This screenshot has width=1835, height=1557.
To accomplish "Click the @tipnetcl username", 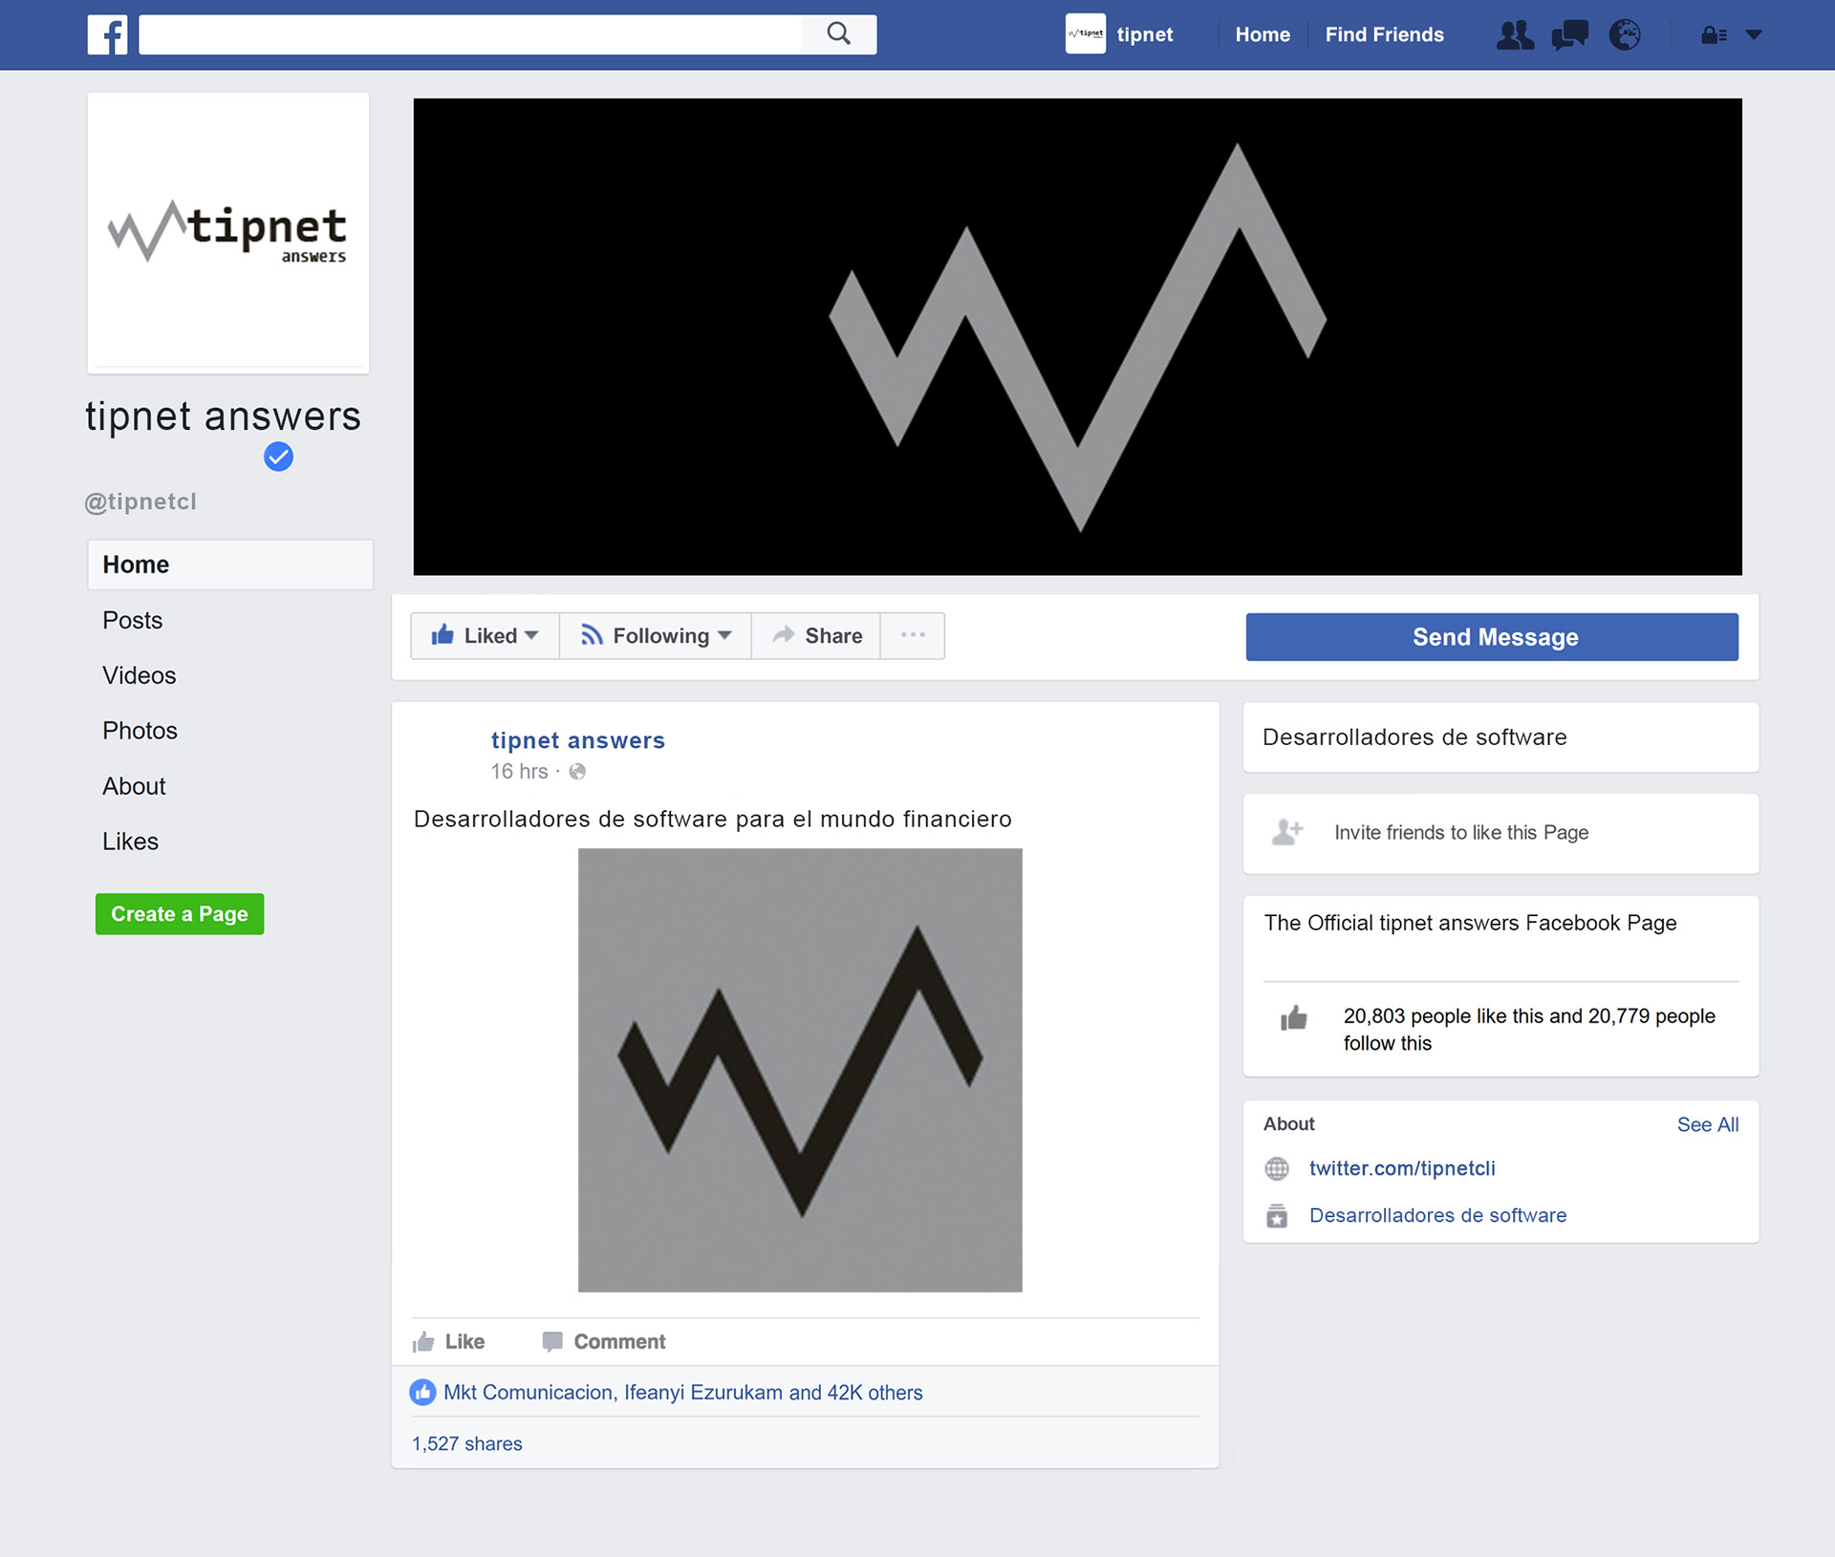I will 140,501.
